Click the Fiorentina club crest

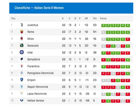tap(22, 66)
